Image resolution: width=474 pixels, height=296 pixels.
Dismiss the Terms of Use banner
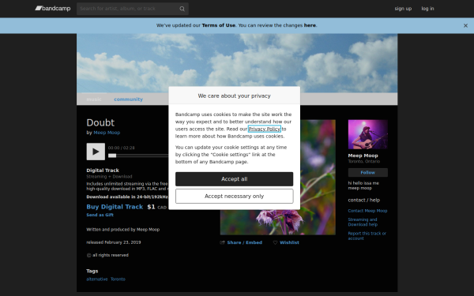coord(465,26)
